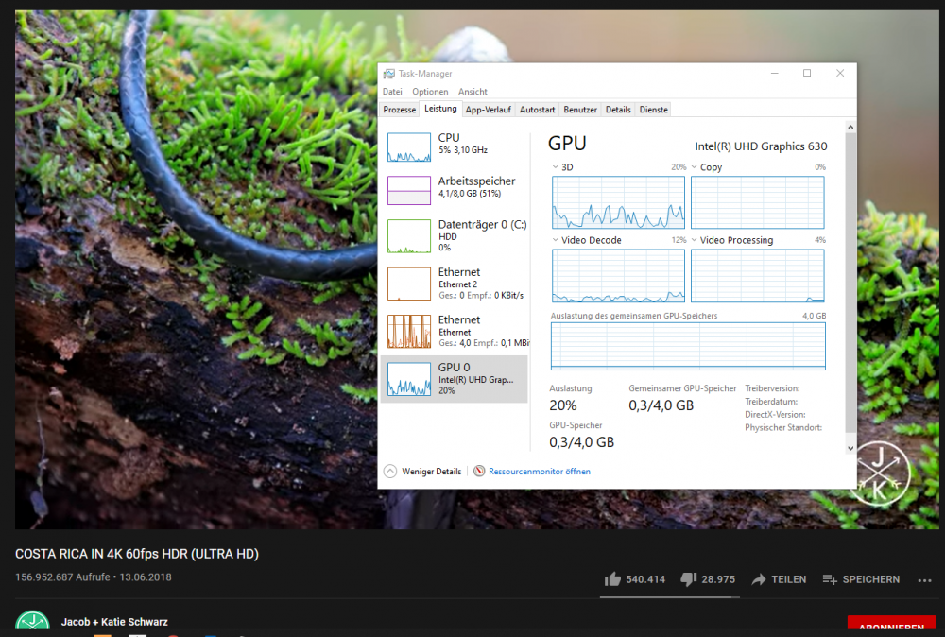Screen dimensions: 945x637
Task: Switch to the App-Verlauf tab
Action: click(489, 110)
